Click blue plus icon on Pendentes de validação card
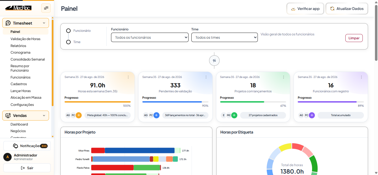Screen dimensions: 378x175 (156, 115)
